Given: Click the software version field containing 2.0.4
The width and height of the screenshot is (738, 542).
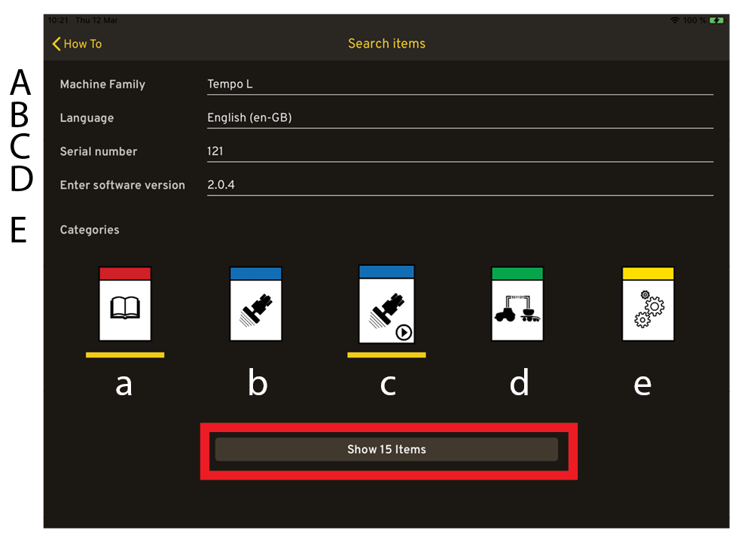Looking at the screenshot, I should point(459,185).
